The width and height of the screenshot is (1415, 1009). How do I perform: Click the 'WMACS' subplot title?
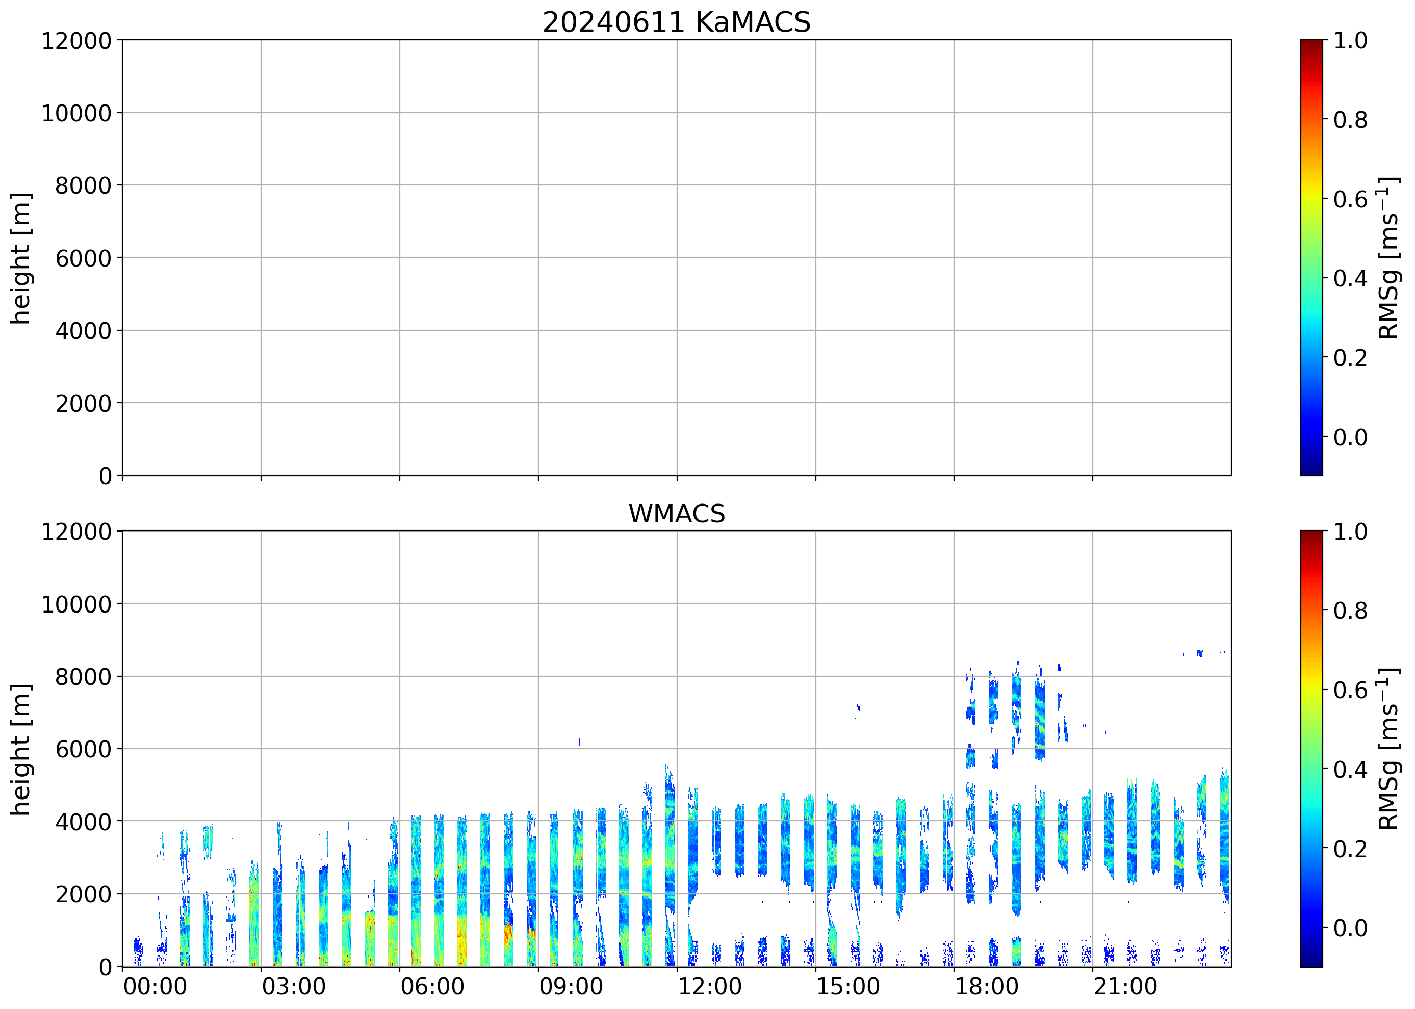677,515
